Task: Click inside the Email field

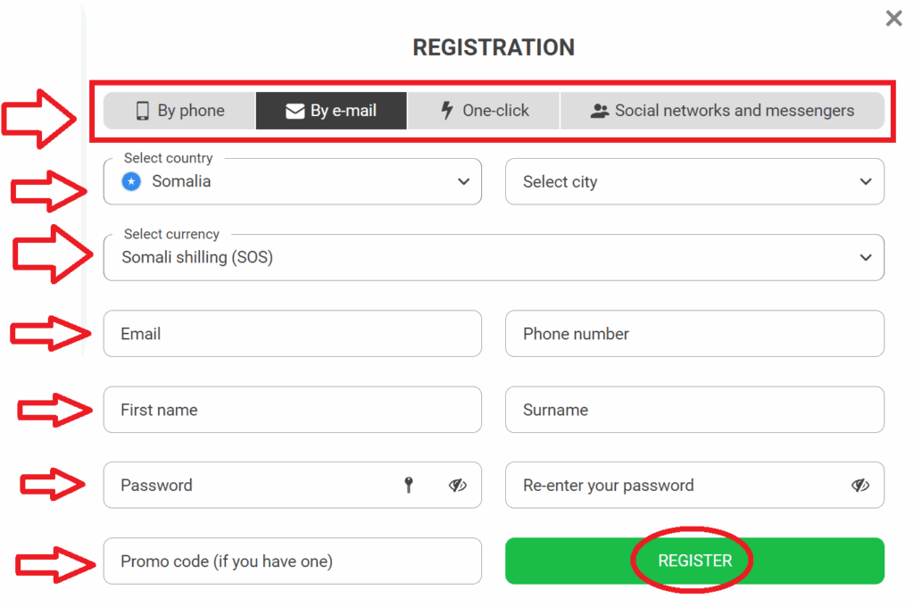Action: (292, 333)
